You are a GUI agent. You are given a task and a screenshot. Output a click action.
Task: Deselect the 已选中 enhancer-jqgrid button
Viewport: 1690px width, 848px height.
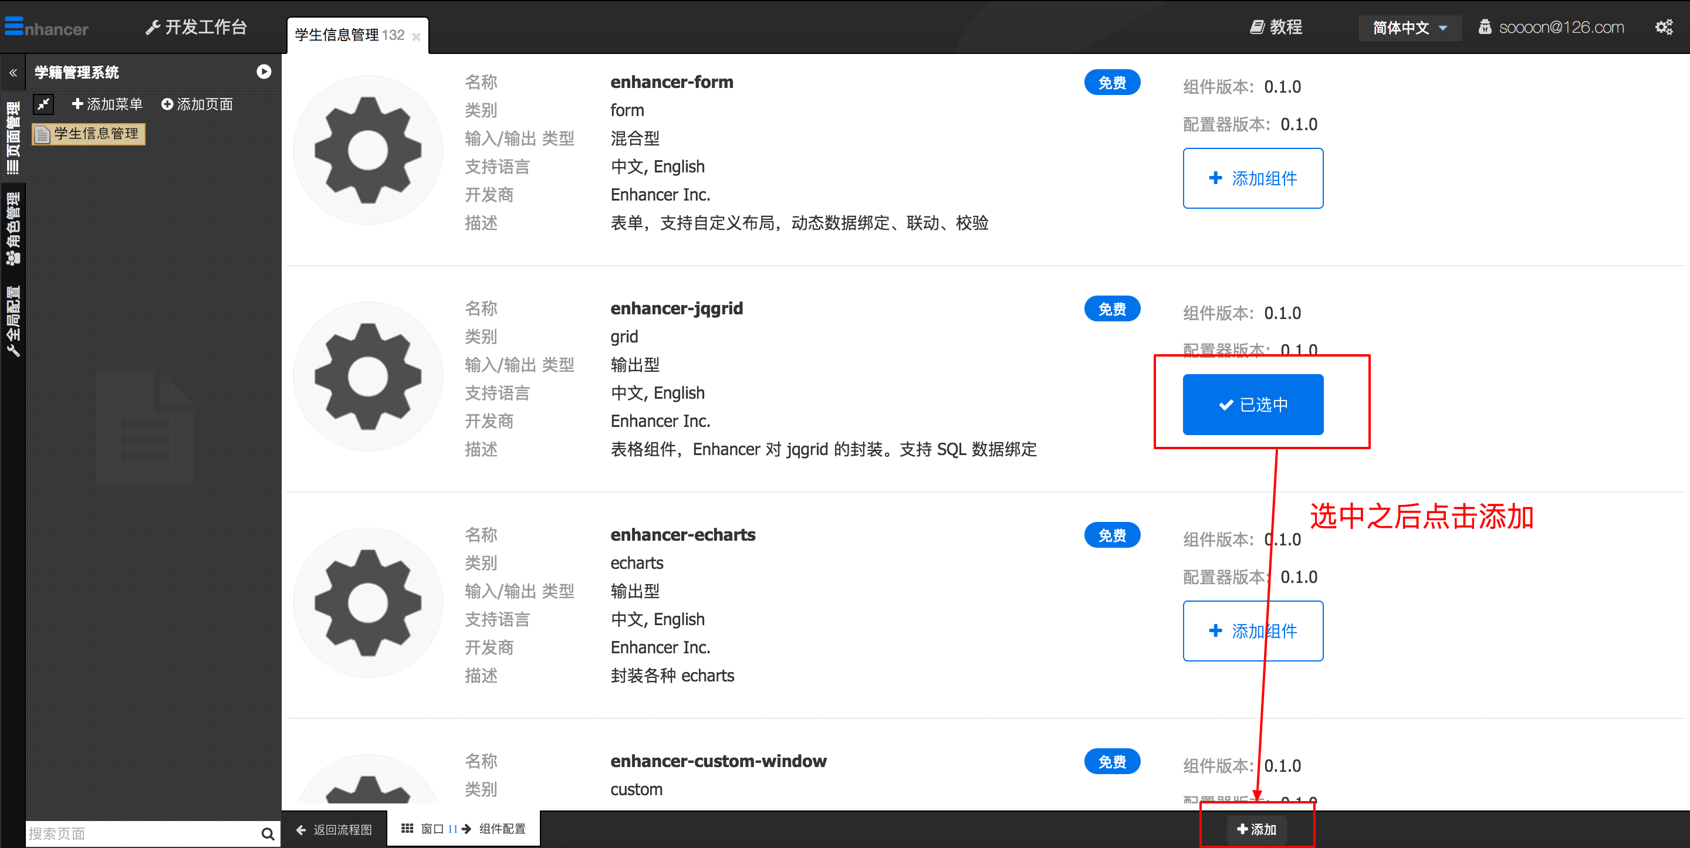[x=1252, y=405]
